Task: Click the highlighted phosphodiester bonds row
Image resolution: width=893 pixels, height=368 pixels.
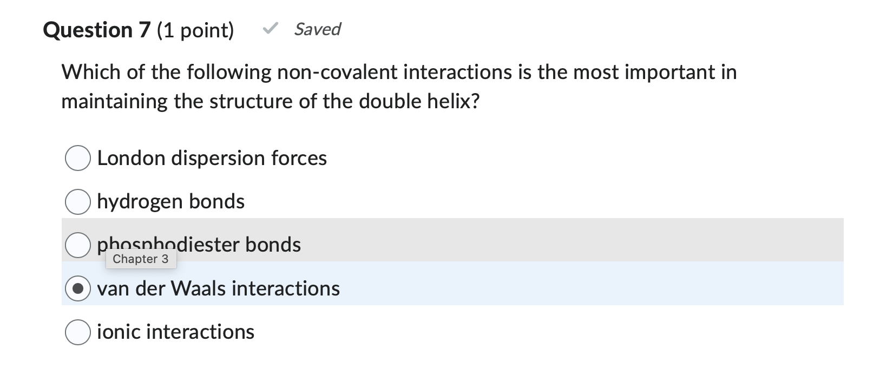Action: pos(487,240)
